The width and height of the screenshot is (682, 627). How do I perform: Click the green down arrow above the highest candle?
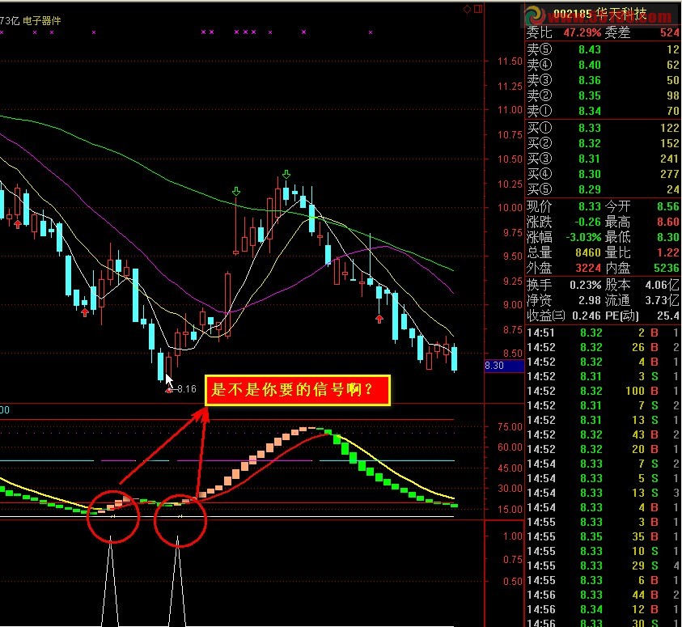286,175
